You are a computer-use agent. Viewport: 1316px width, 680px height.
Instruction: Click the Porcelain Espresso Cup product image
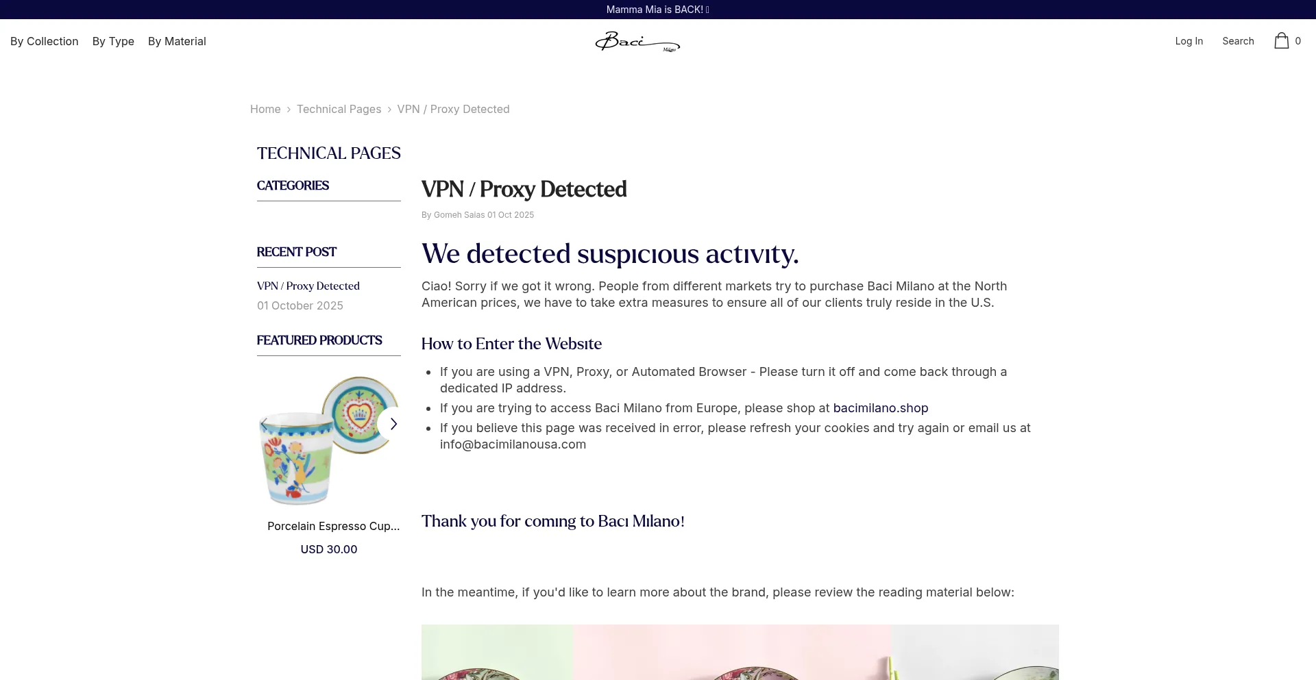[x=329, y=440]
